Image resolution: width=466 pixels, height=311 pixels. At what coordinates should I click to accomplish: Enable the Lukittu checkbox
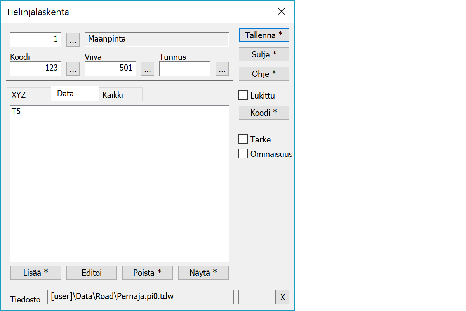[x=243, y=96]
